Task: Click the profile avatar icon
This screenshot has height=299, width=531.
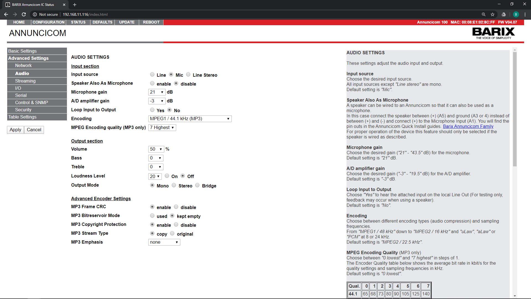Action: (516, 14)
